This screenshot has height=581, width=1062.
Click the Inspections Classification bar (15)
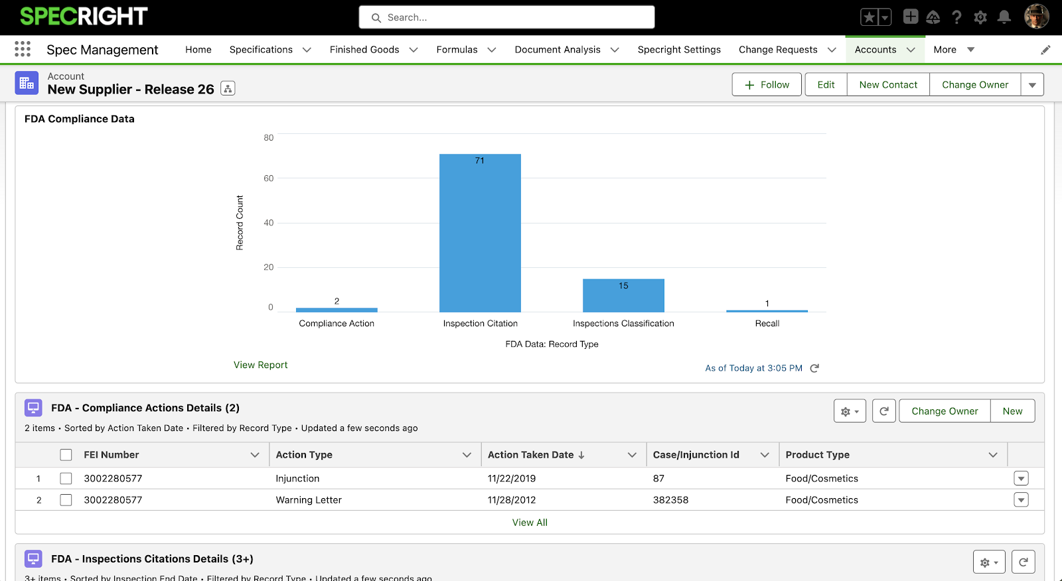pyautogui.click(x=623, y=295)
